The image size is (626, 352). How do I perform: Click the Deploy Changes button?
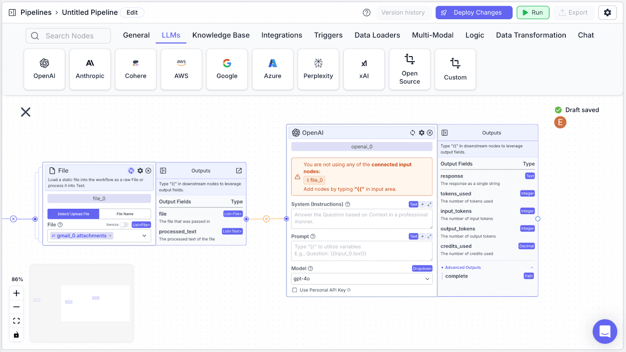474,12
